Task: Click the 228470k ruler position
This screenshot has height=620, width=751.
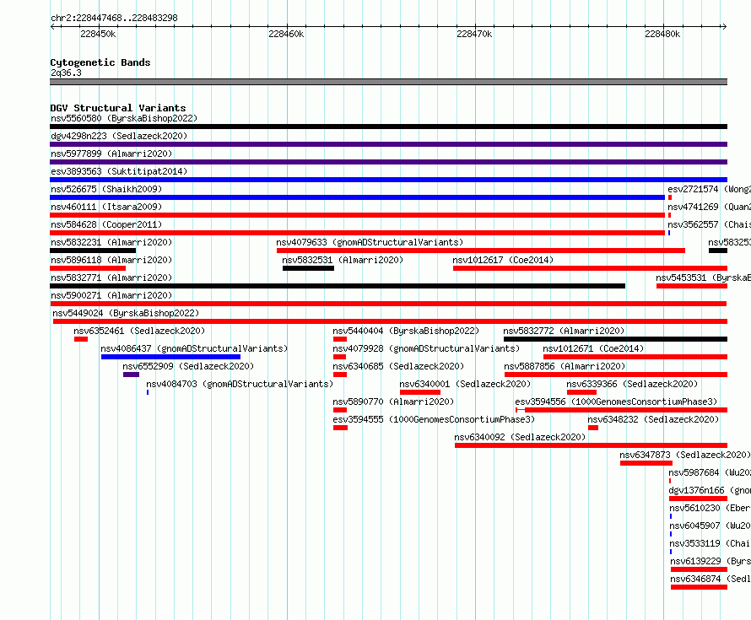Action: pos(474,34)
